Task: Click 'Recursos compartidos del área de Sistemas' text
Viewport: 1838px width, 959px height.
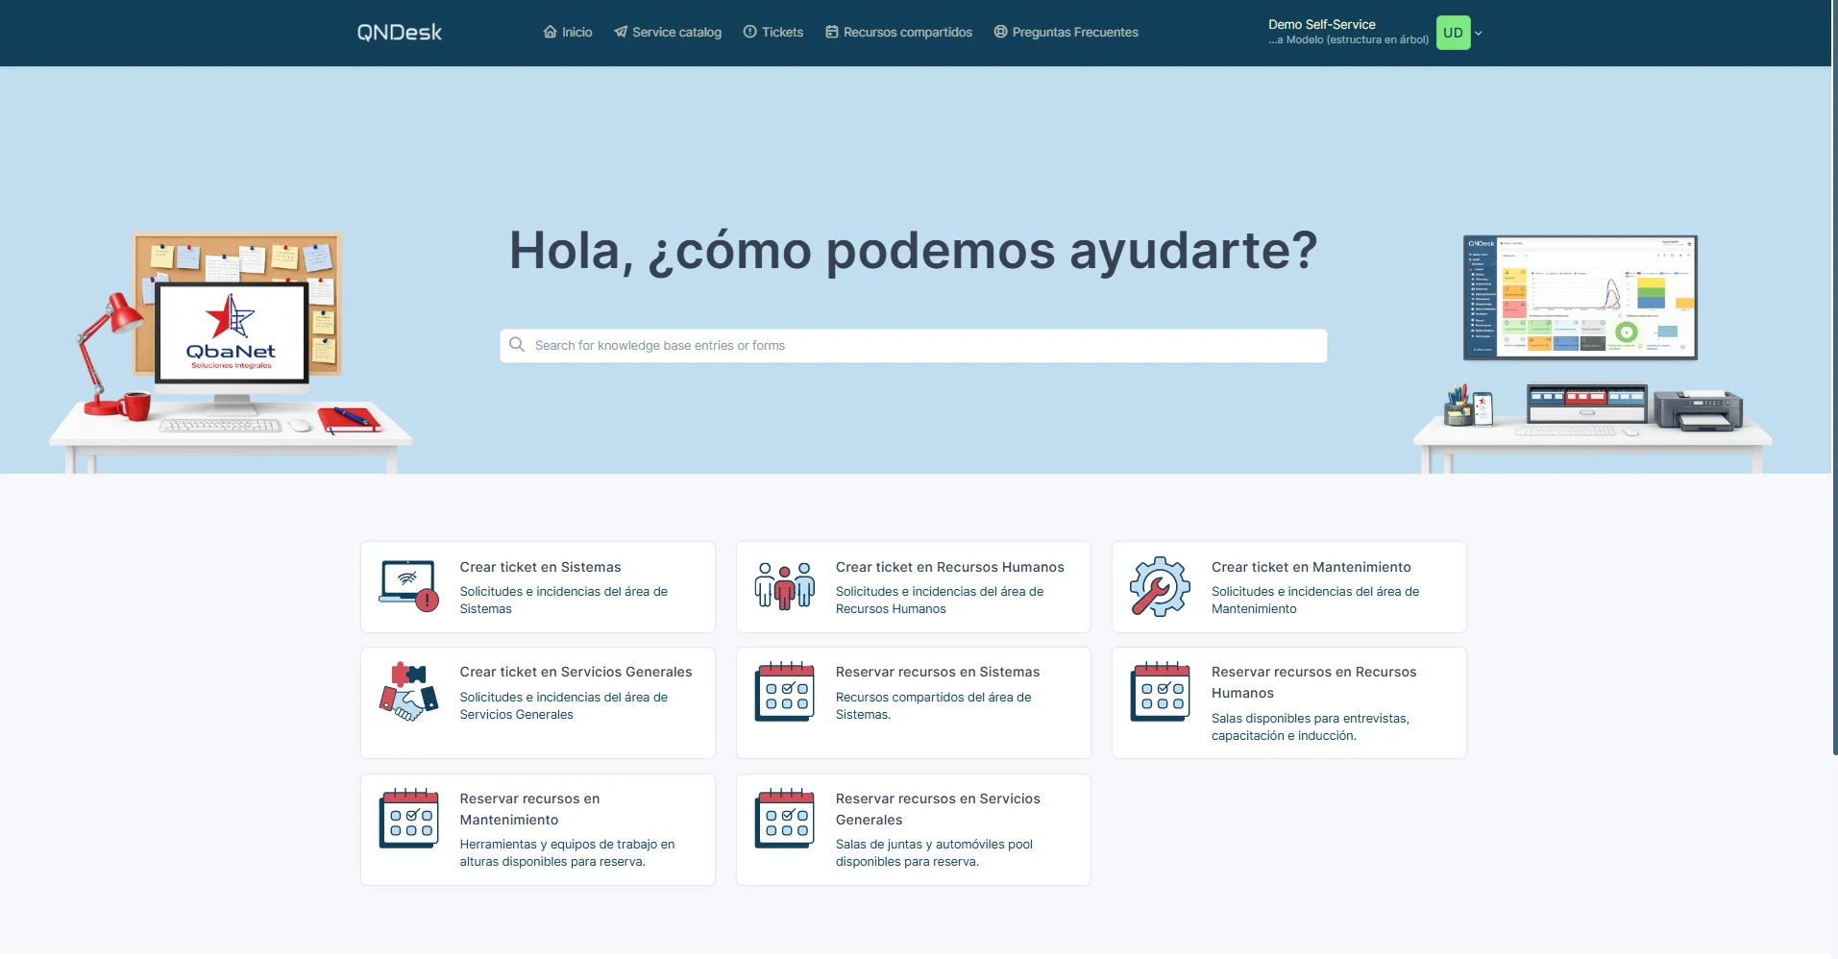Action: click(933, 706)
